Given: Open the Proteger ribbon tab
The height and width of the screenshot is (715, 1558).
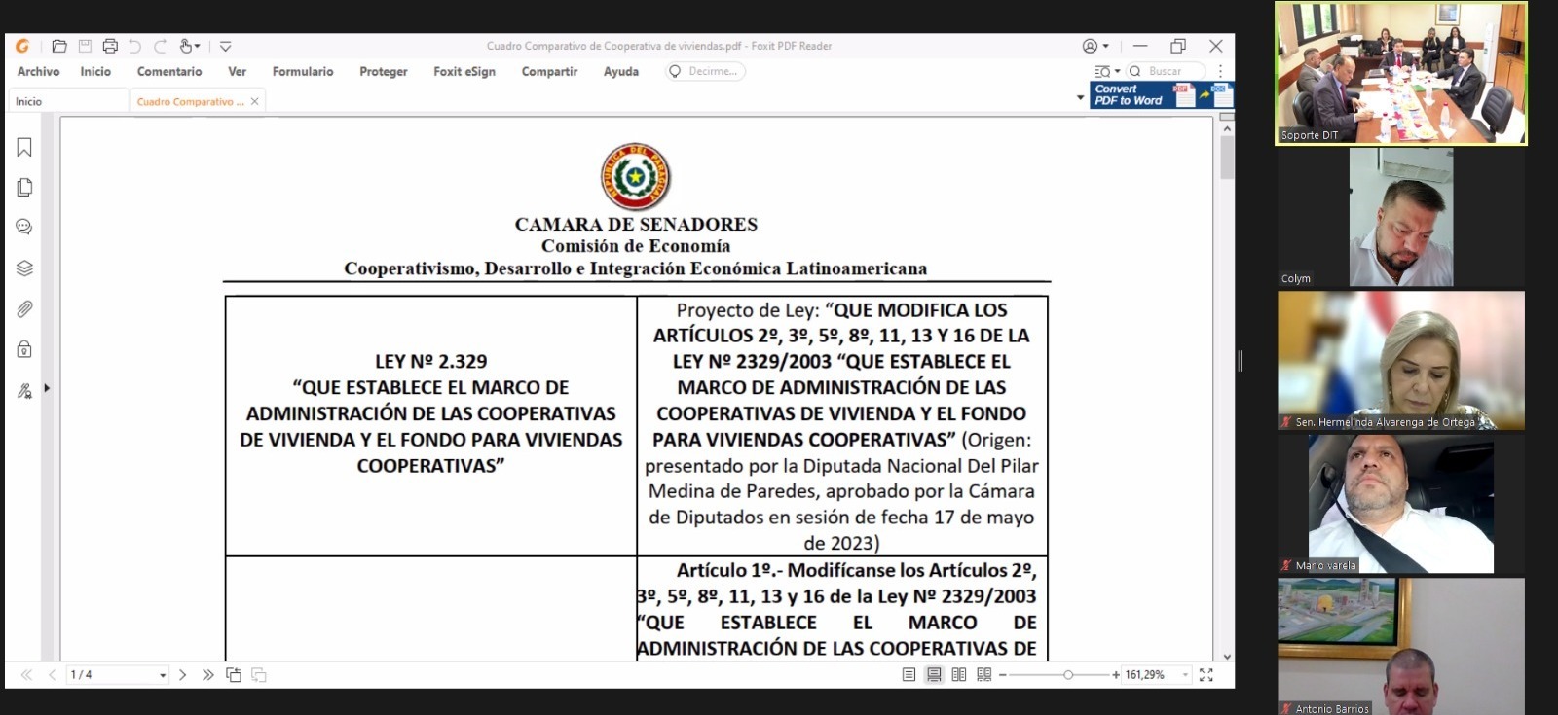Looking at the screenshot, I should point(384,71).
